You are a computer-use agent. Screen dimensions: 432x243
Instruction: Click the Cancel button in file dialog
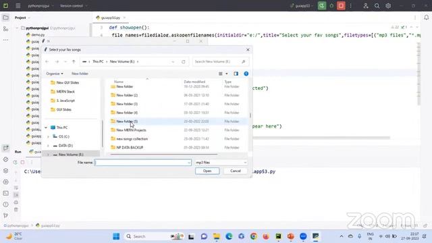pyautogui.click(x=236, y=171)
